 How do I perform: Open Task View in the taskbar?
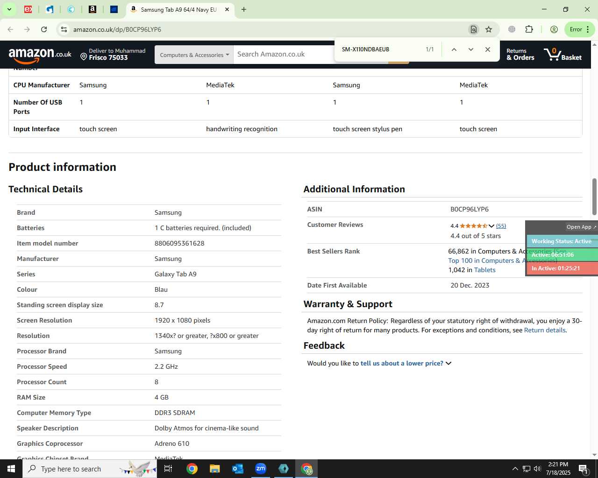click(168, 469)
